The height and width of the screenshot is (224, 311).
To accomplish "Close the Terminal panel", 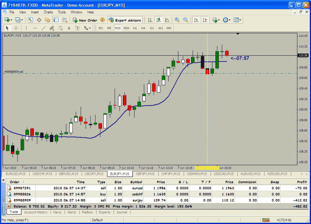I will (3, 180).
